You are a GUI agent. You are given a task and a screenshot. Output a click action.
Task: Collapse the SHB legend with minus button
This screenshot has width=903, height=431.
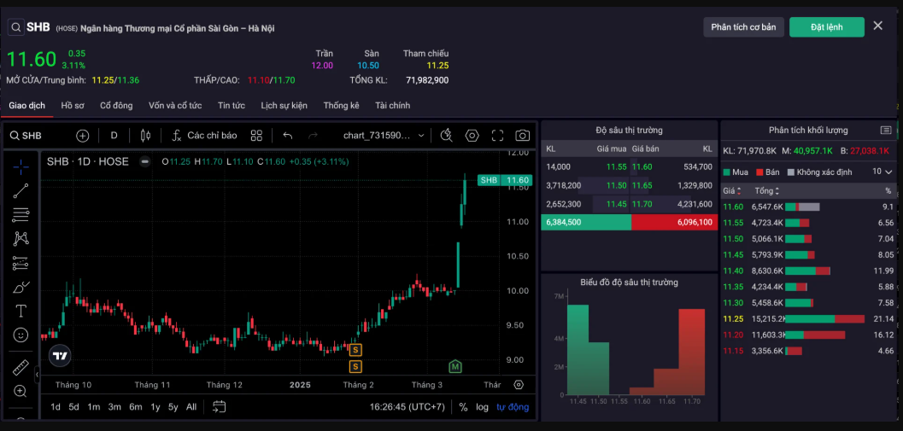coord(145,161)
